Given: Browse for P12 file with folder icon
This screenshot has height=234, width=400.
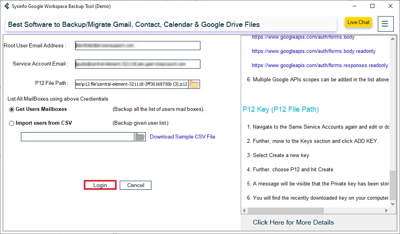Looking at the screenshot, I should 194,84.
